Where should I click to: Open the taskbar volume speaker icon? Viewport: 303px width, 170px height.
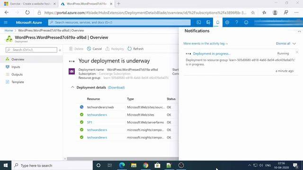pyautogui.click(x=261, y=165)
